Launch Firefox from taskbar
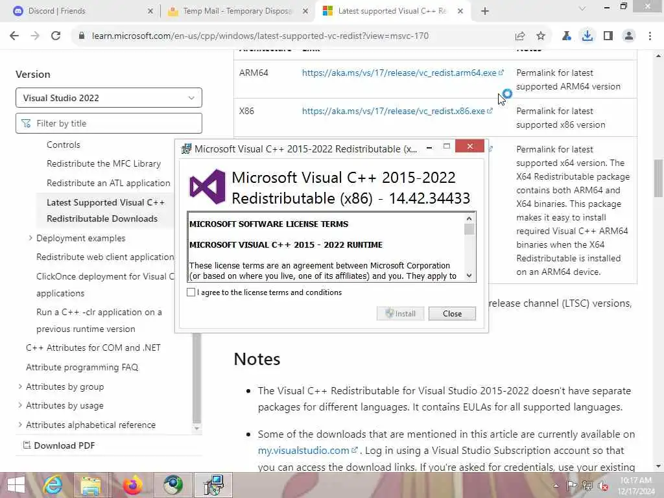The height and width of the screenshot is (498, 664). pos(132,485)
